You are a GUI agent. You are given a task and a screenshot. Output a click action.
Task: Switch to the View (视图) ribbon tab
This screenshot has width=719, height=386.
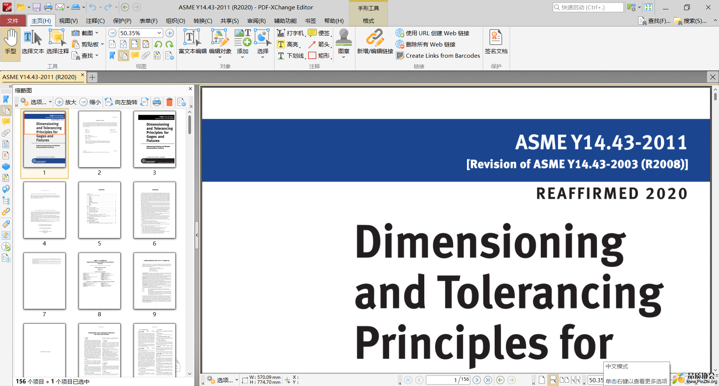tap(68, 21)
